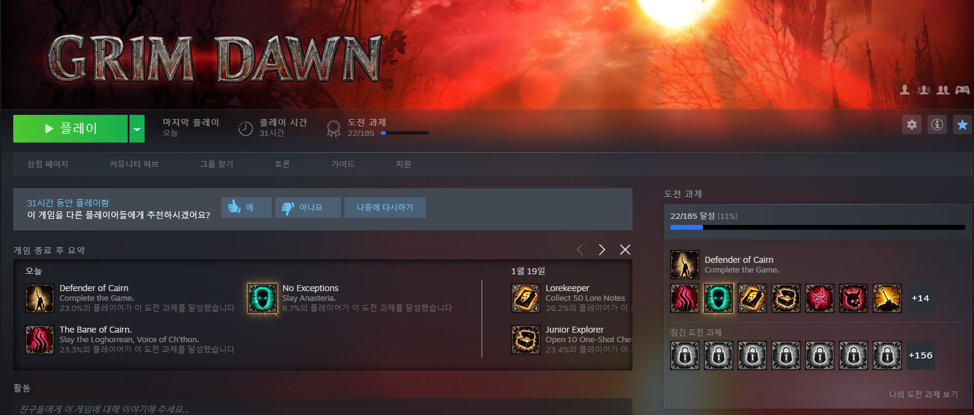Open the 상점 페이지 tab
The width and height of the screenshot is (974, 415).
point(48,164)
